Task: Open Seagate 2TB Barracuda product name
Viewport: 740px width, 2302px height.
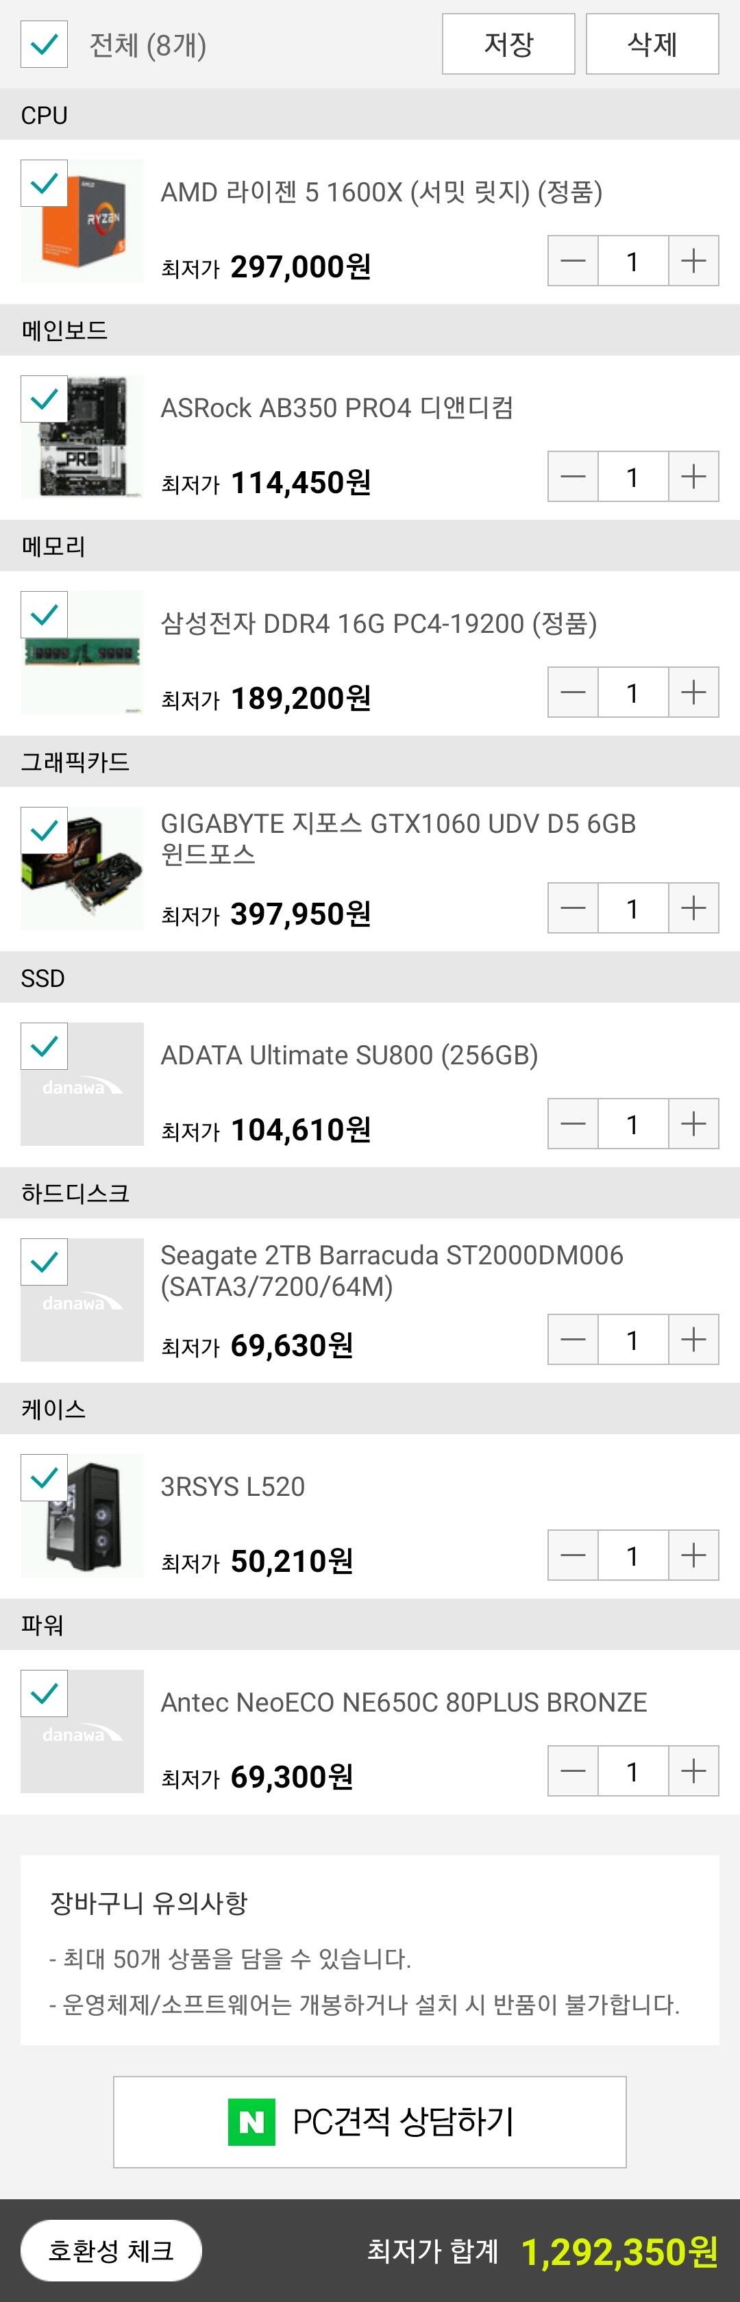Action: (391, 1270)
